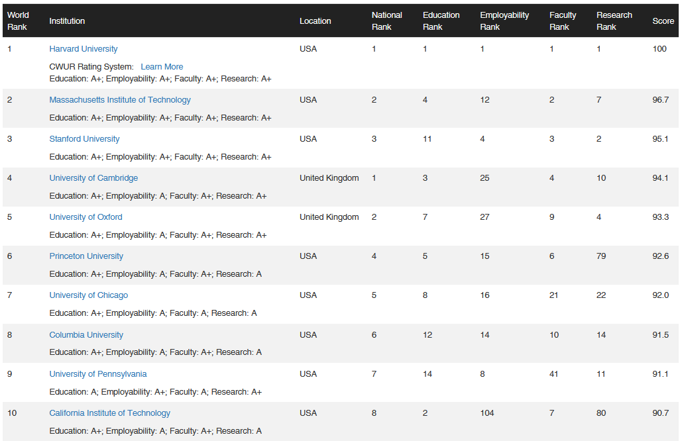Select Stanford's education rank 11
Image resolution: width=682 pixels, height=441 pixels.
click(427, 138)
